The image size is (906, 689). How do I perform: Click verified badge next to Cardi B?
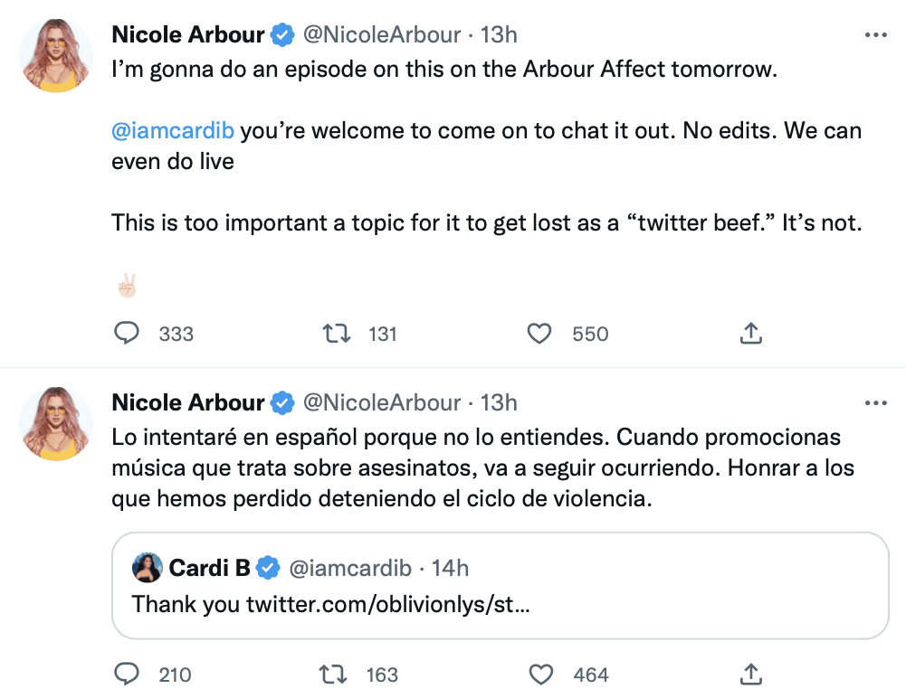[268, 568]
